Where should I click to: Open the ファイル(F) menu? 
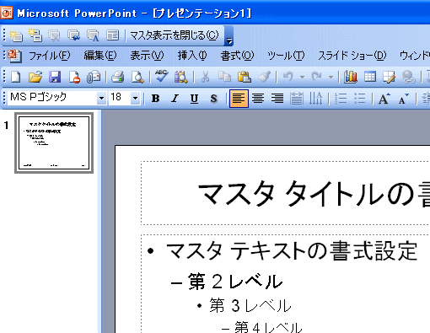tap(50, 56)
